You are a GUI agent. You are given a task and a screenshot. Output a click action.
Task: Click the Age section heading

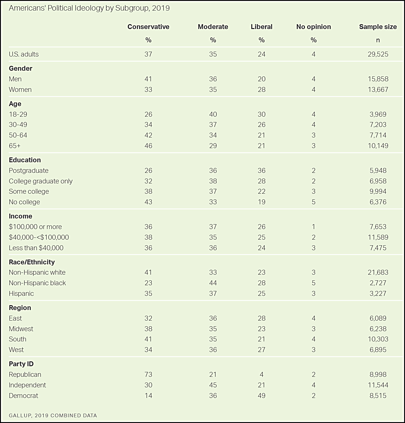(15, 104)
